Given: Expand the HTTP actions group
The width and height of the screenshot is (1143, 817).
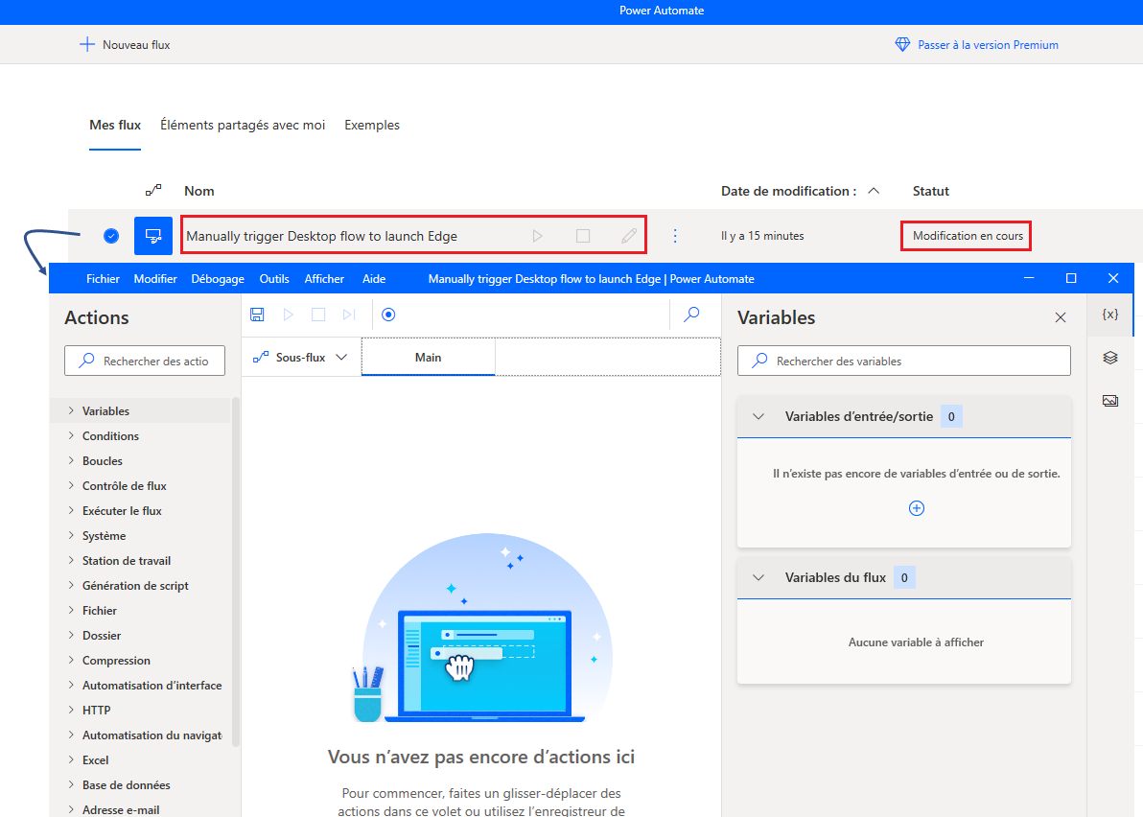Looking at the screenshot, I should [71, 710].
